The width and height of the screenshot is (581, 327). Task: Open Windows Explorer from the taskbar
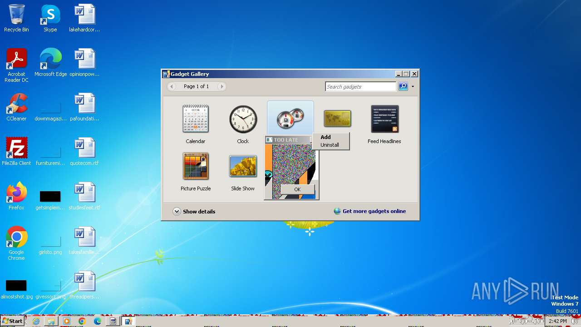[x=51, y=321]
